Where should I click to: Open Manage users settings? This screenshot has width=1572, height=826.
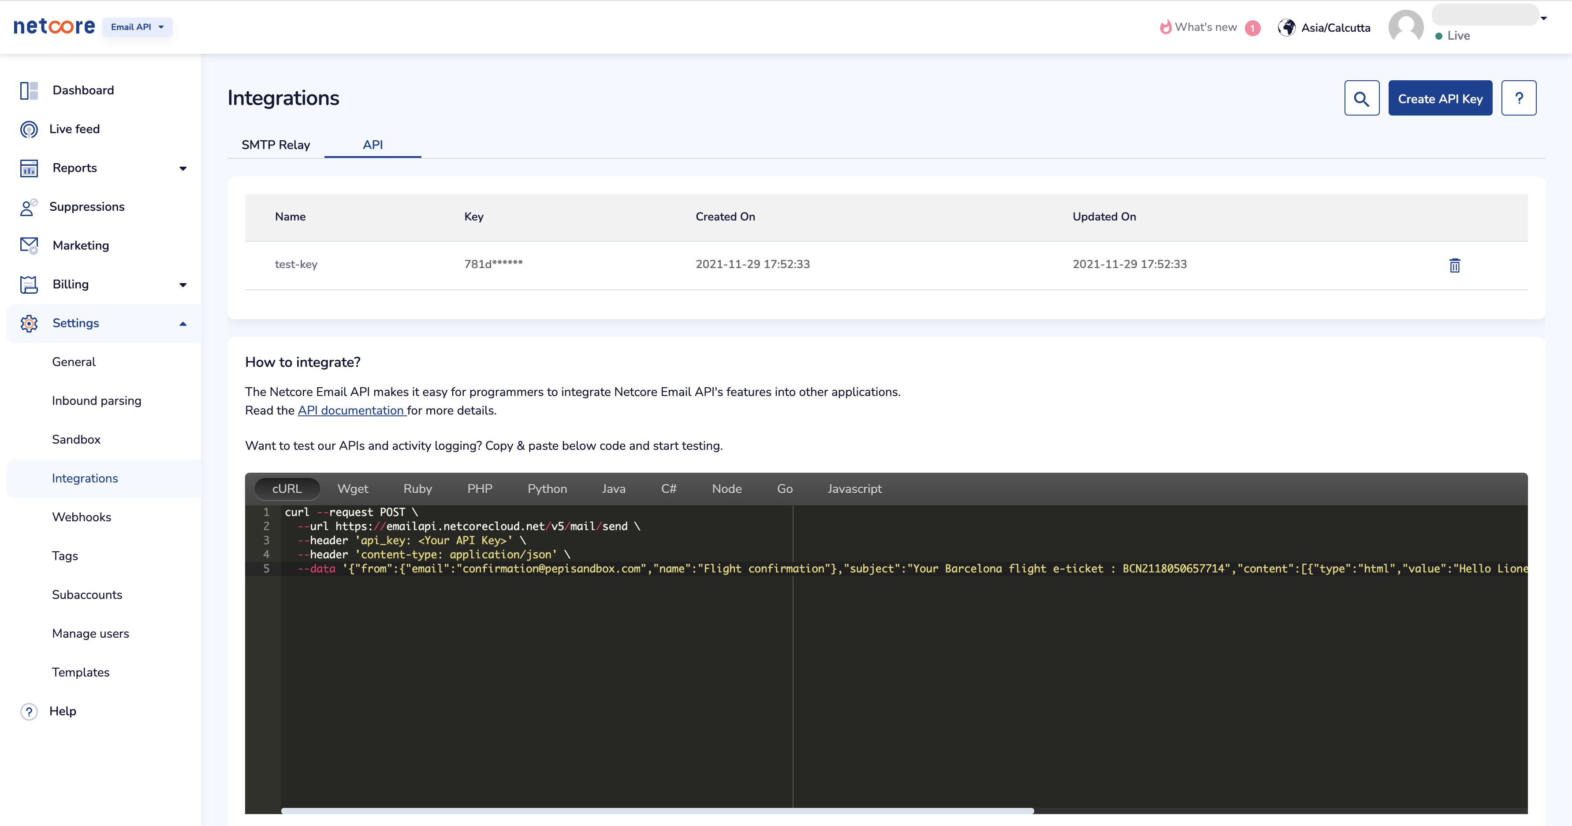point(90,634)
